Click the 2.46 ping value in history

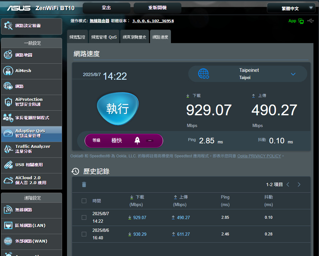[x=225, y=234]
